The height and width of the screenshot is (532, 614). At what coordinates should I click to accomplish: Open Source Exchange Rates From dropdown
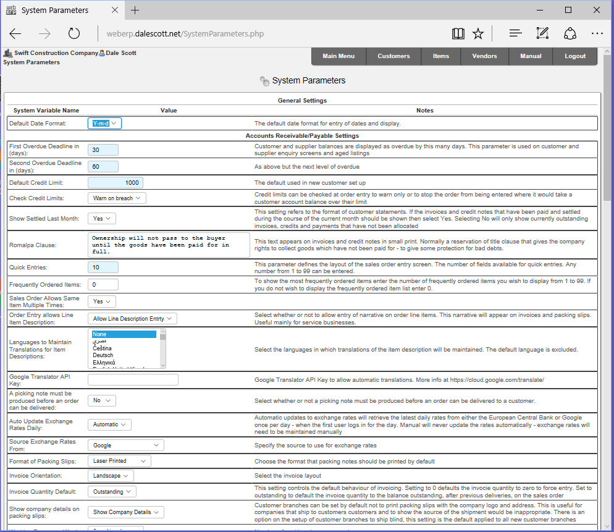[x=125, y=445]
